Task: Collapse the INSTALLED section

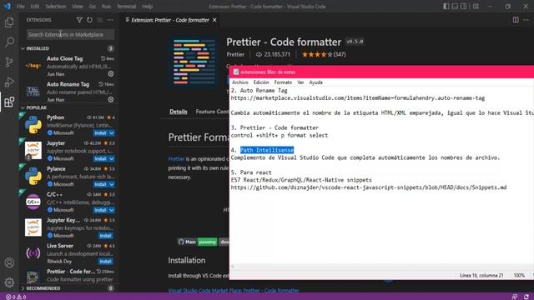Action: click(23, 48)
